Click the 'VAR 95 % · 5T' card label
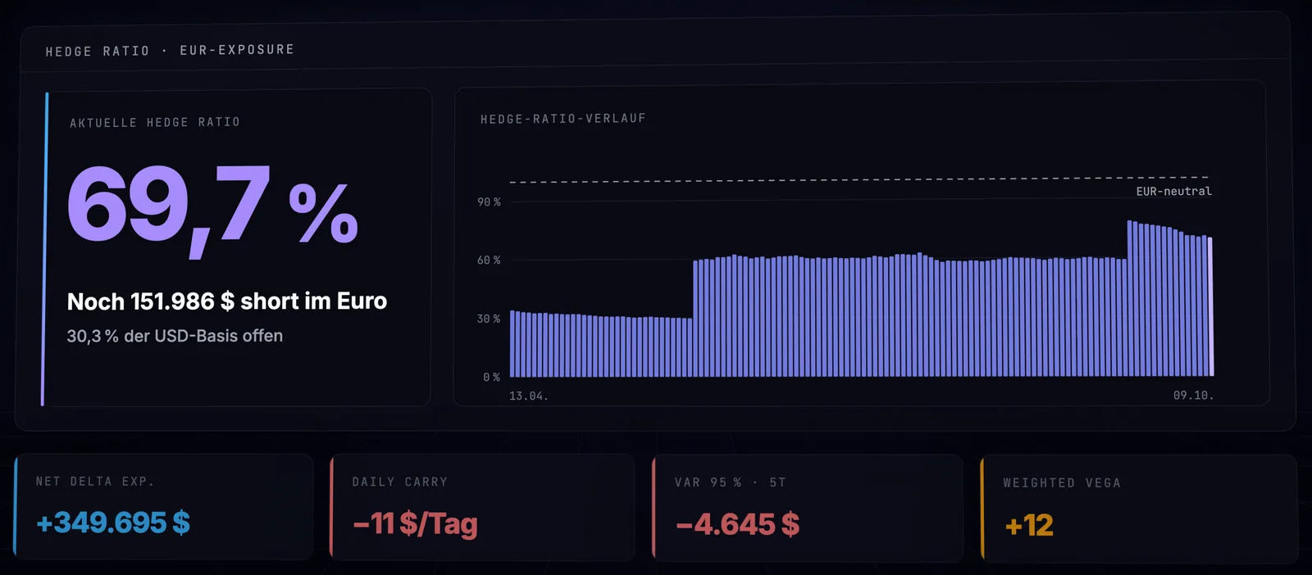Screen dimensions: 1312x575 [x=731, y=482]
